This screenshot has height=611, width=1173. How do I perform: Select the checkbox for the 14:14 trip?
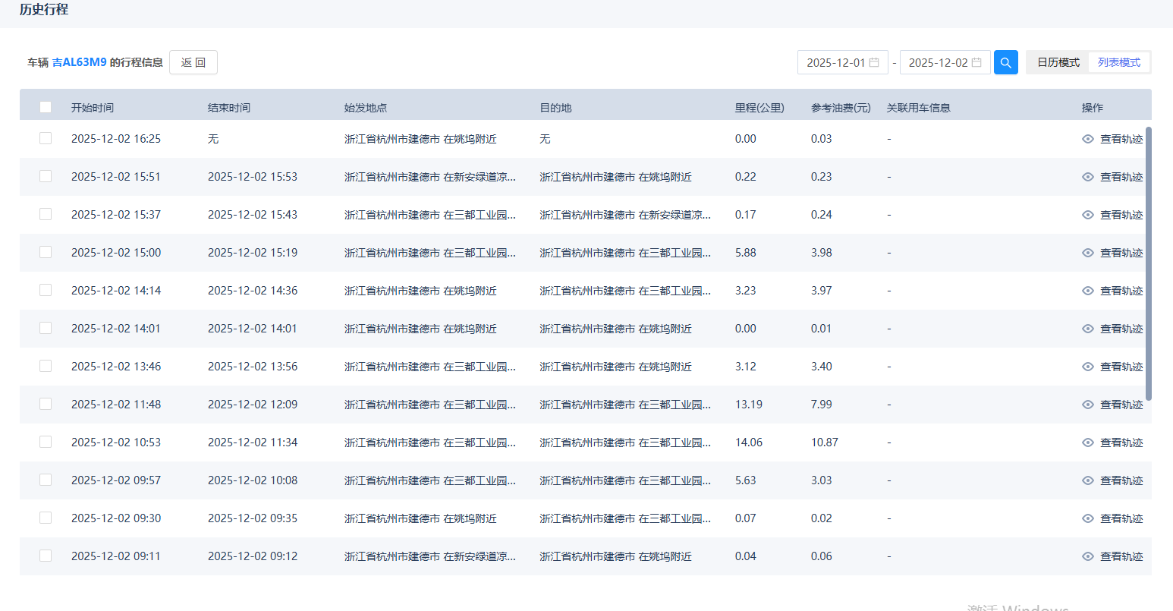[x=46, y=290]
